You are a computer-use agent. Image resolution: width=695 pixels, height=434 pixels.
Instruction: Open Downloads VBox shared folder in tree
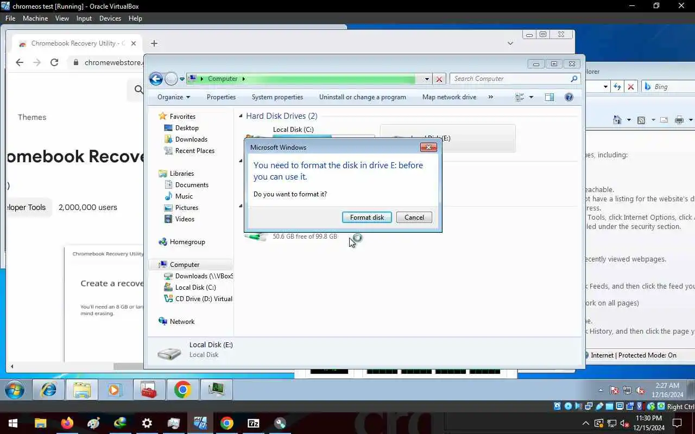tap(204, 276)
